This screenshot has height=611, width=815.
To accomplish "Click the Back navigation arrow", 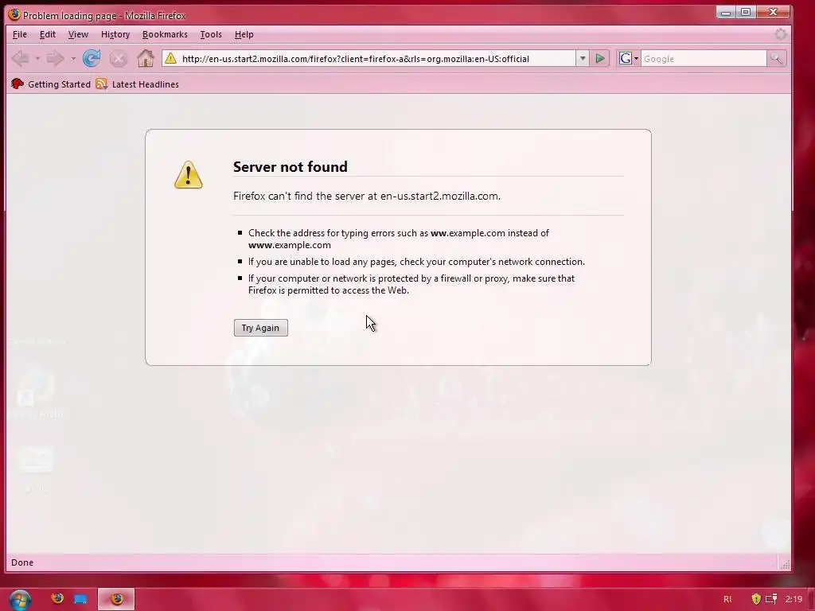I will [21, 59].
